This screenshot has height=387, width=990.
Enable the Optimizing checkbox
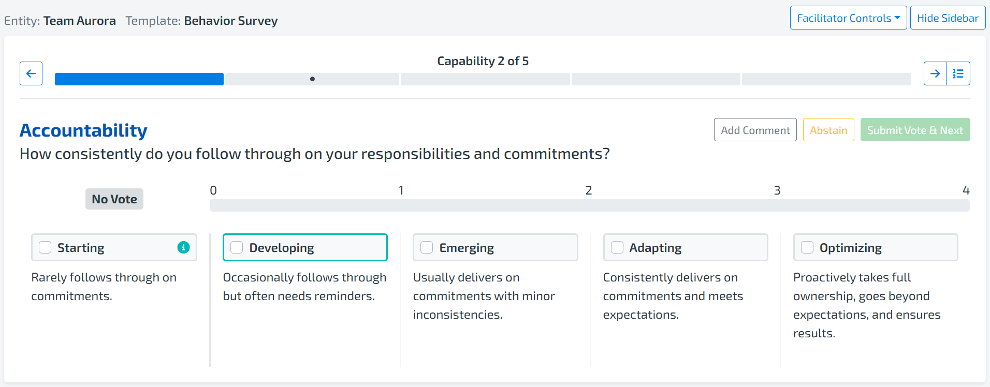click(807, 247)
